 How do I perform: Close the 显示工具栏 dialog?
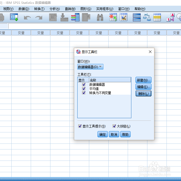[x=150, y=52]
